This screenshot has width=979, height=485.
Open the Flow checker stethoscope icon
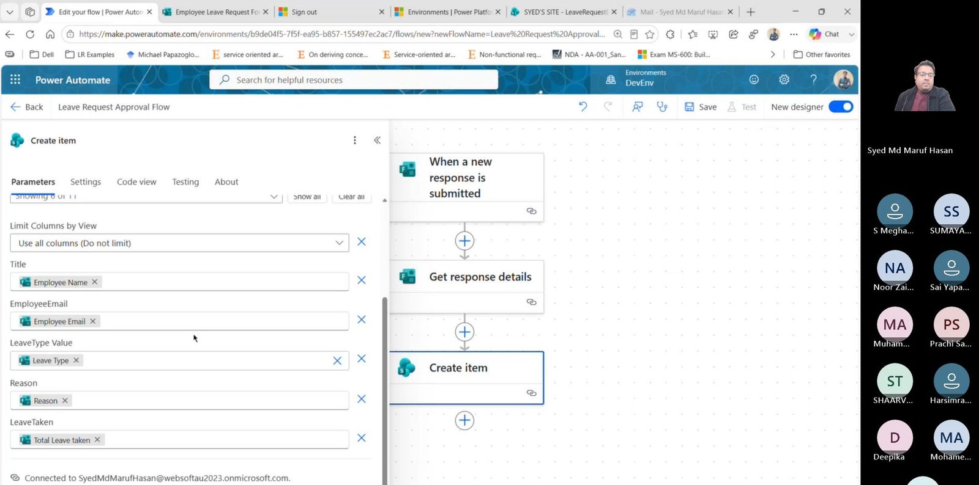click(662, 107)
